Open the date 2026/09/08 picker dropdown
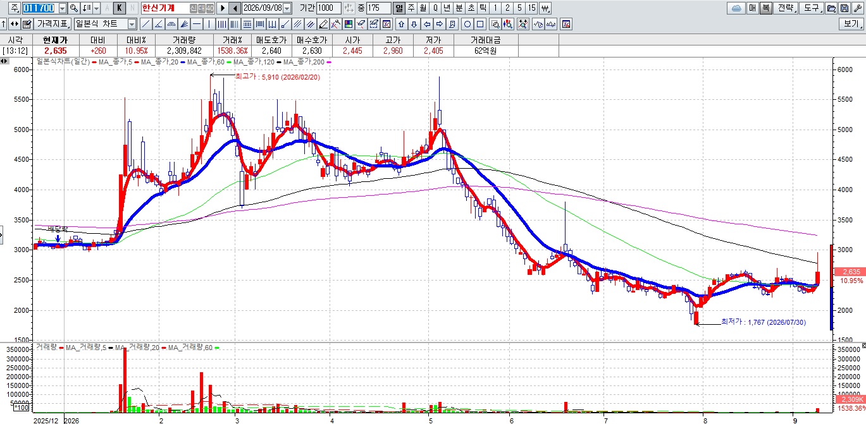Screen dimensions: 866x424 tap(287, 8)
